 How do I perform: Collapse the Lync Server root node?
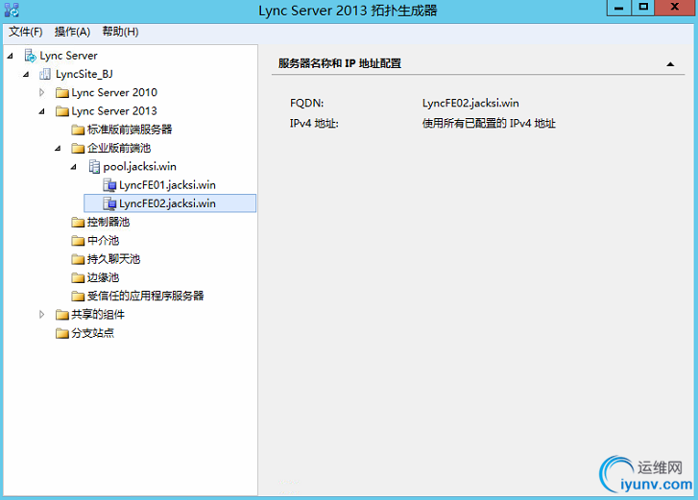(x=11, y=56)
